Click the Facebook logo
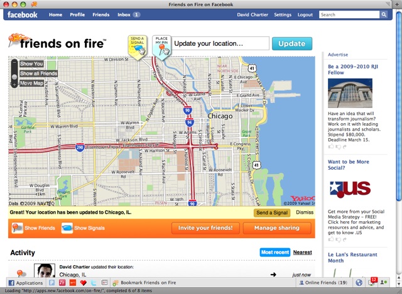 [23, 15]
